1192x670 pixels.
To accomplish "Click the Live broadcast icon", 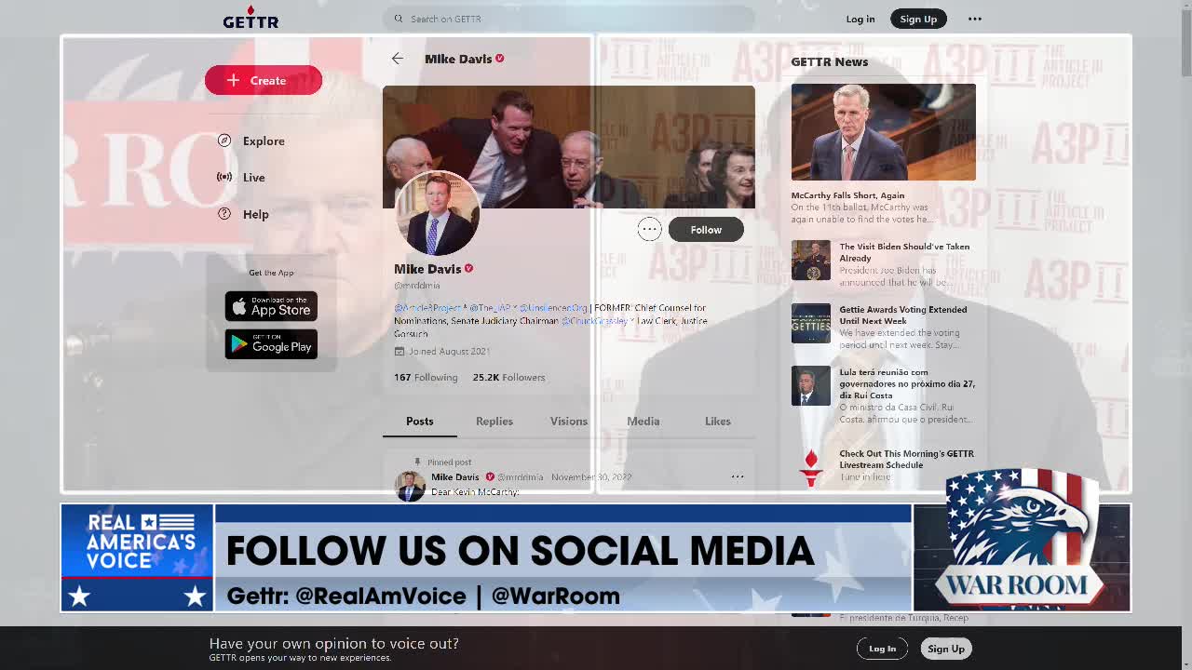I will click(x=224, y=177).
